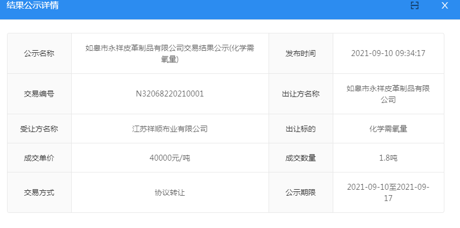This screenshot has height=228, width=460.
Task: Click the 出让标的 value 化学需氧量
Action: pos(388,129)
